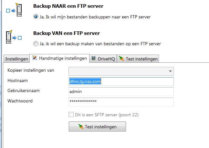Click the Kopieer instellingen dropdown arrow
Screen dimensions: 209x148
click(x=170, y=71)
